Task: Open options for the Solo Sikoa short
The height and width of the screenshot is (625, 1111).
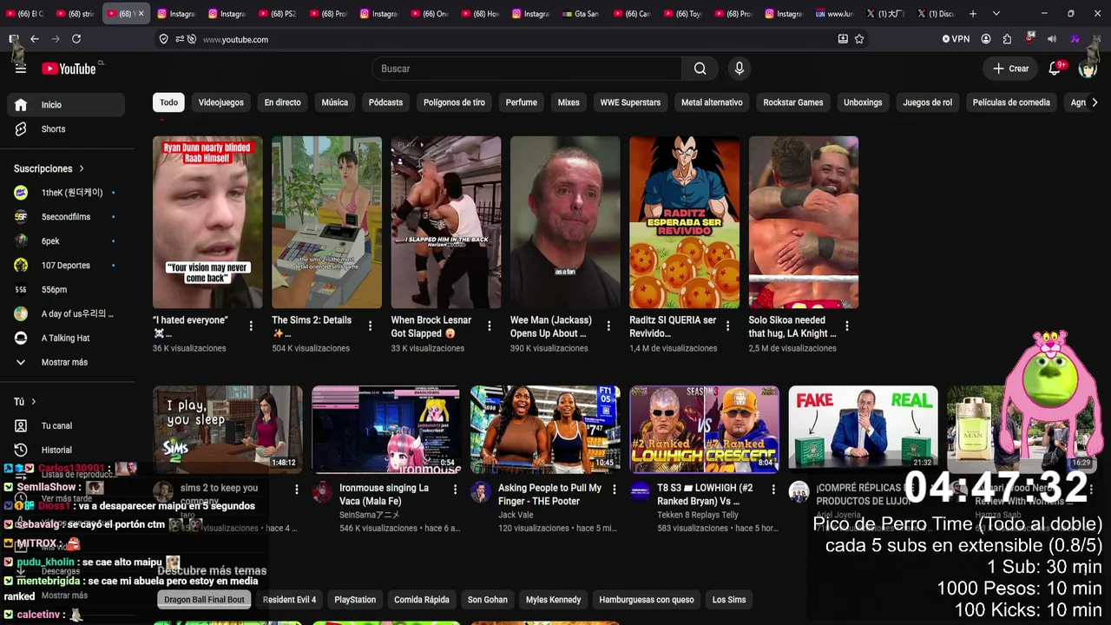Action: [847, 326]
